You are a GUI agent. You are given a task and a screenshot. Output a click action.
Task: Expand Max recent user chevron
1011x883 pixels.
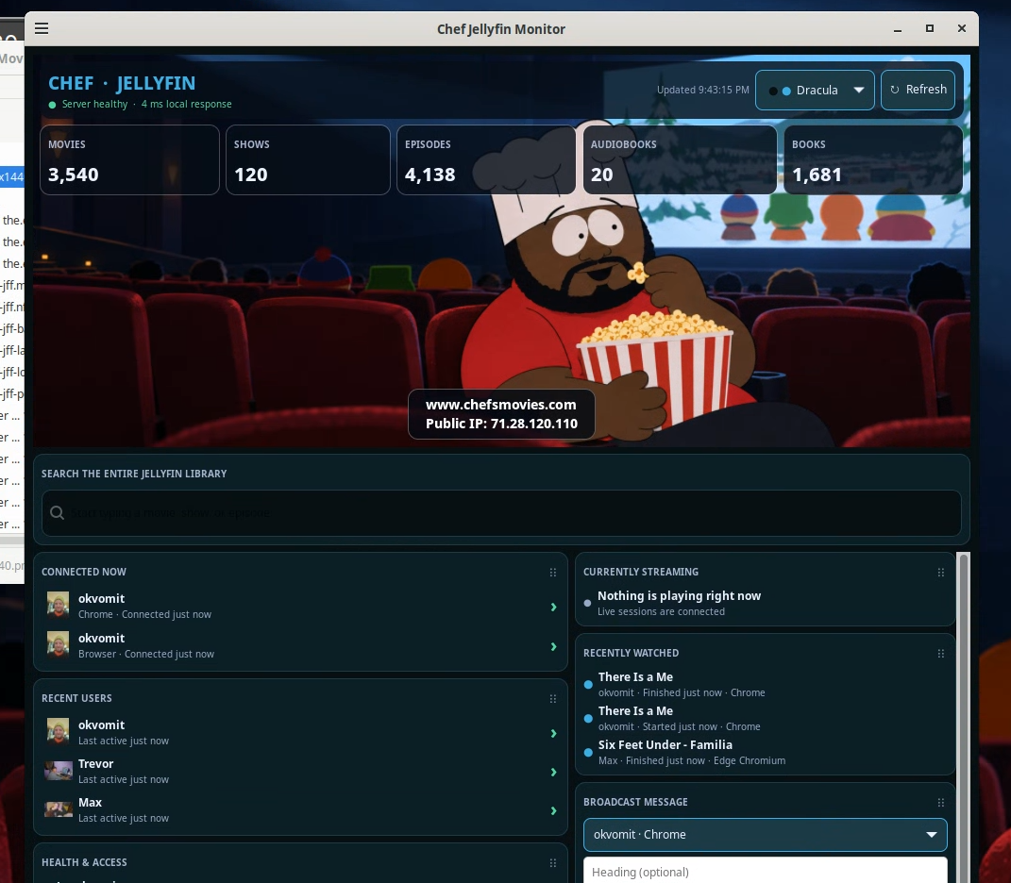pyautogui.click(x=553, y=810)
